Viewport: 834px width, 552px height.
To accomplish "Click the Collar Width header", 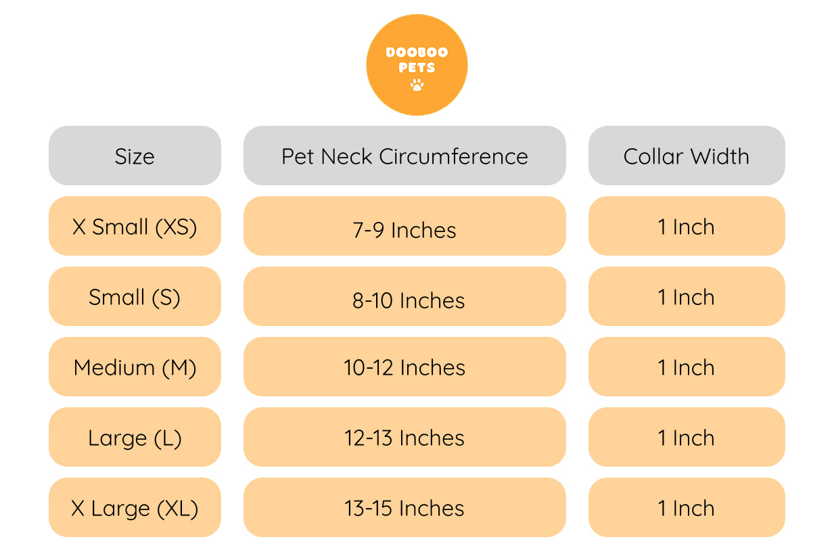I will pyautogui.click(x=686, y=156).
